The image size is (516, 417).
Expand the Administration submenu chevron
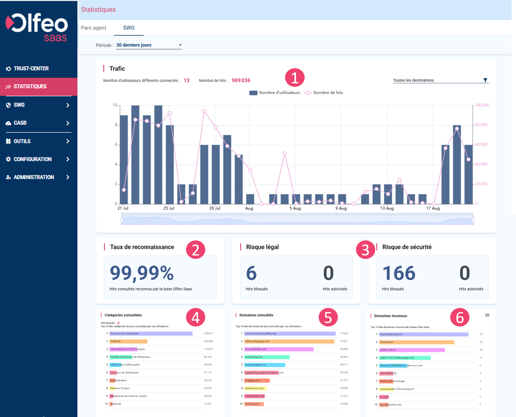(x=67, y=177)
